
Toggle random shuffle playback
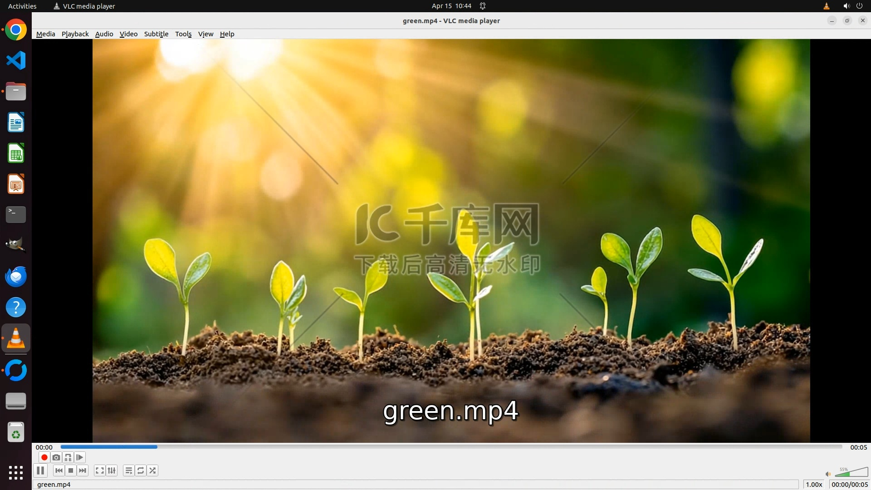[x=153, y=470]
